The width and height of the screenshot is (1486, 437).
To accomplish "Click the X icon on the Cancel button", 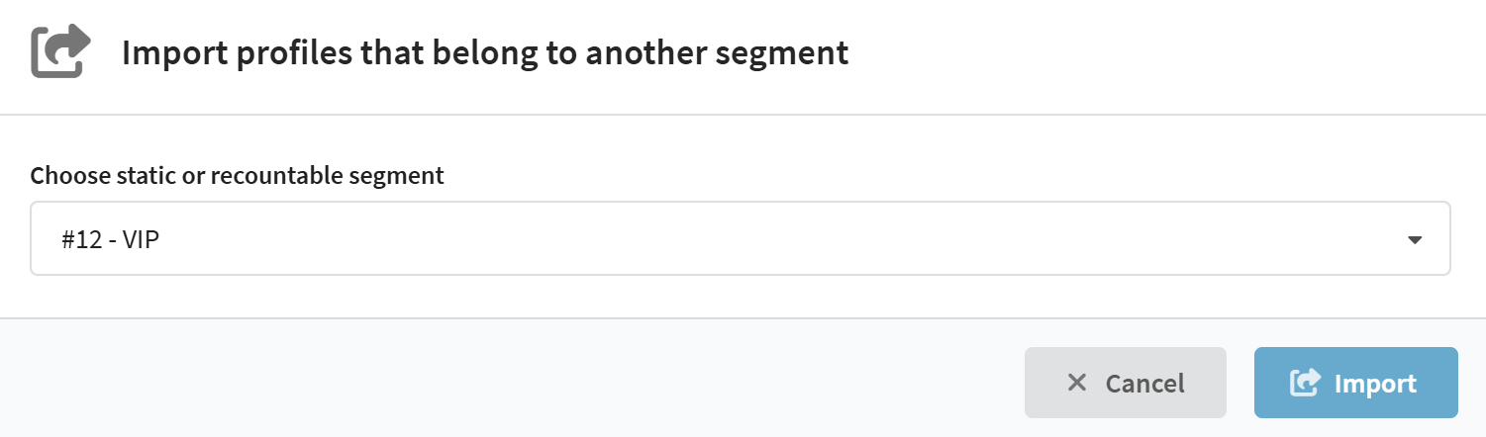I will [x=1077, y=383].
